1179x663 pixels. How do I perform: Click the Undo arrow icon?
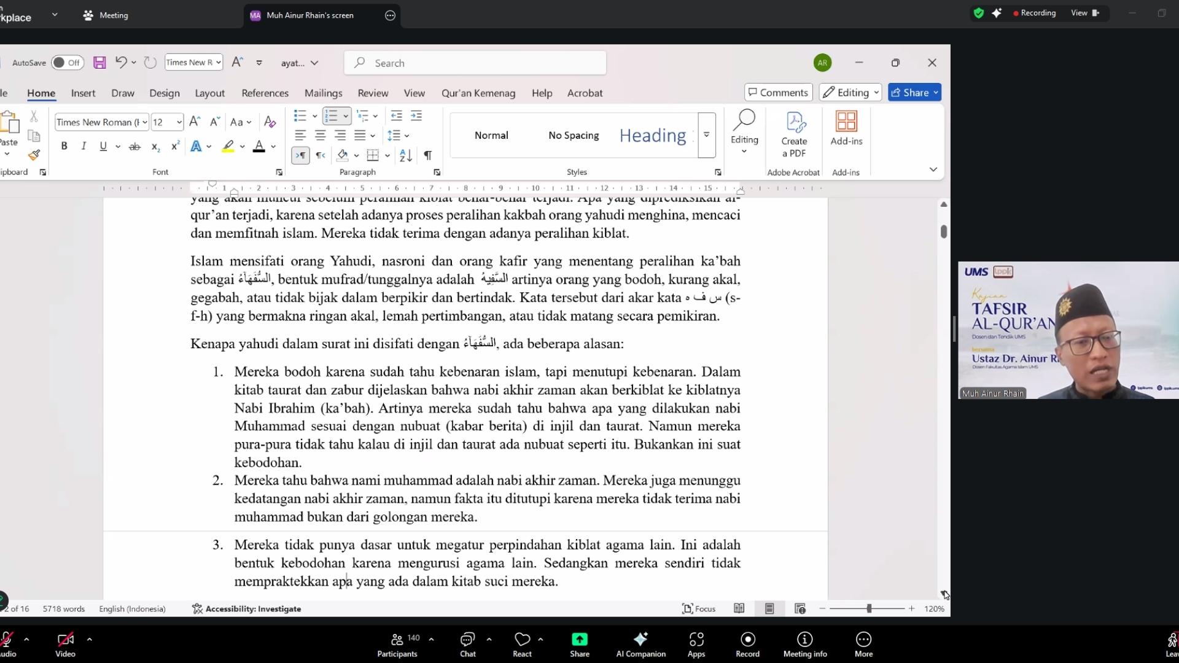pyautogui.click(x=121, y=62)
